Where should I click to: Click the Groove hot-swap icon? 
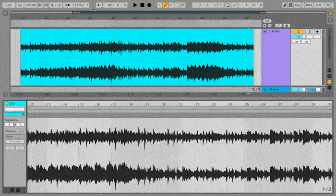tap(22, 131)
